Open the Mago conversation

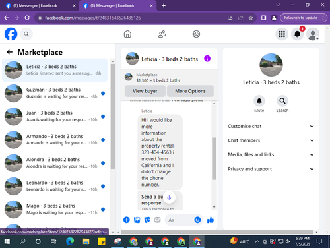pos(55,209)
